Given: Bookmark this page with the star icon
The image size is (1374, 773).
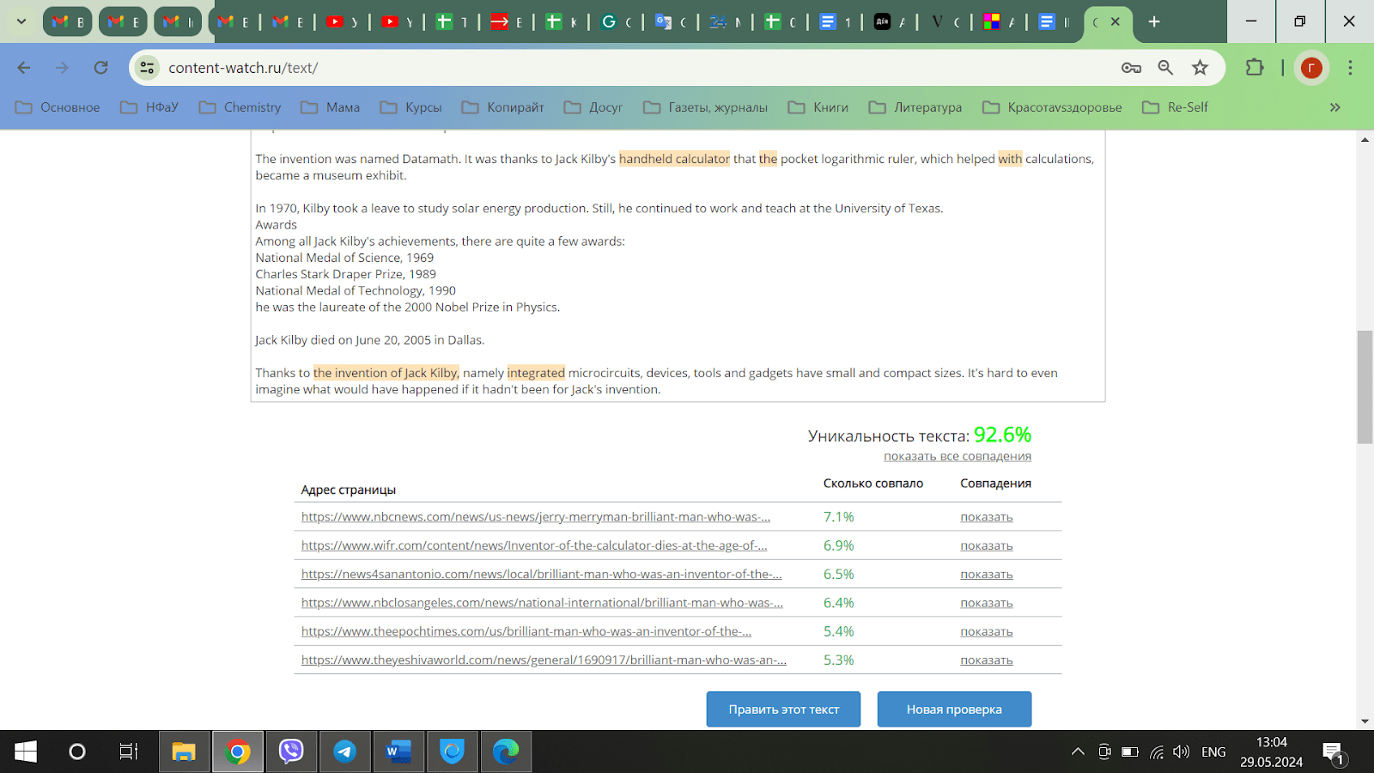Looking at the screenshot, I should point(1200,68).
